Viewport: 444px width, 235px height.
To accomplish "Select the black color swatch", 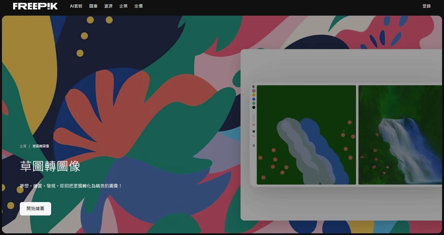I will [x=254, y=107].
